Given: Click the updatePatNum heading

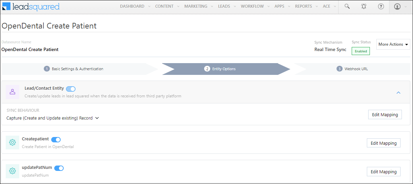Looking at the screenshot, I should click(37, 167).
